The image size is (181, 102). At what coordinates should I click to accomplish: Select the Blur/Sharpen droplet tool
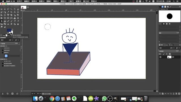click(18, 24)
